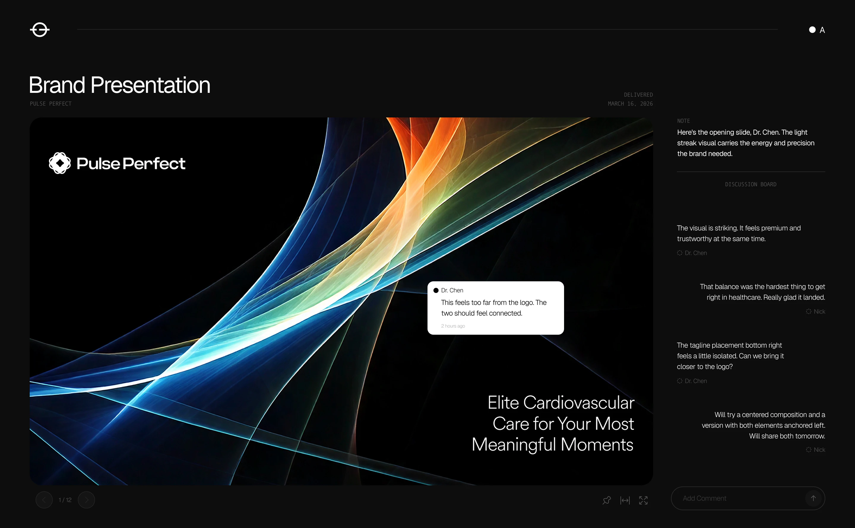This screenshot has height=528, width=855.
Task: Click the tagline 'Elite Cardiovascular Care' text
Action: (x=553, y=423)
